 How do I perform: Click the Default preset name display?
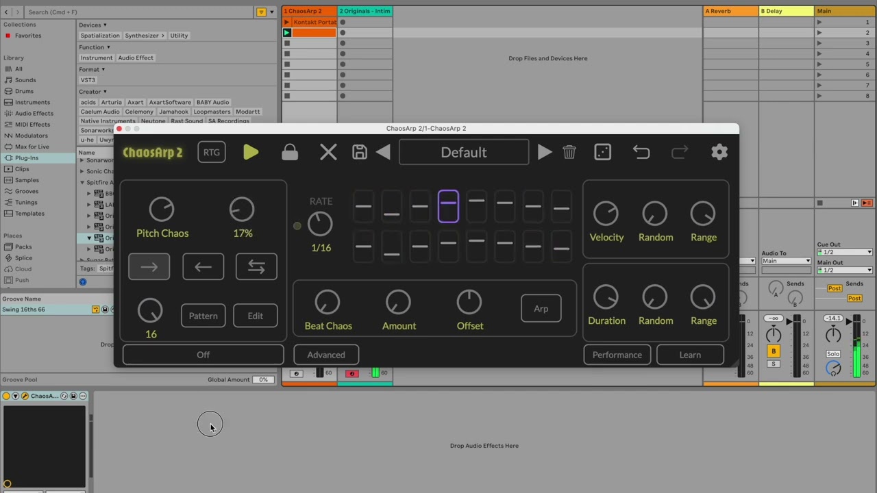click(464, 152)
